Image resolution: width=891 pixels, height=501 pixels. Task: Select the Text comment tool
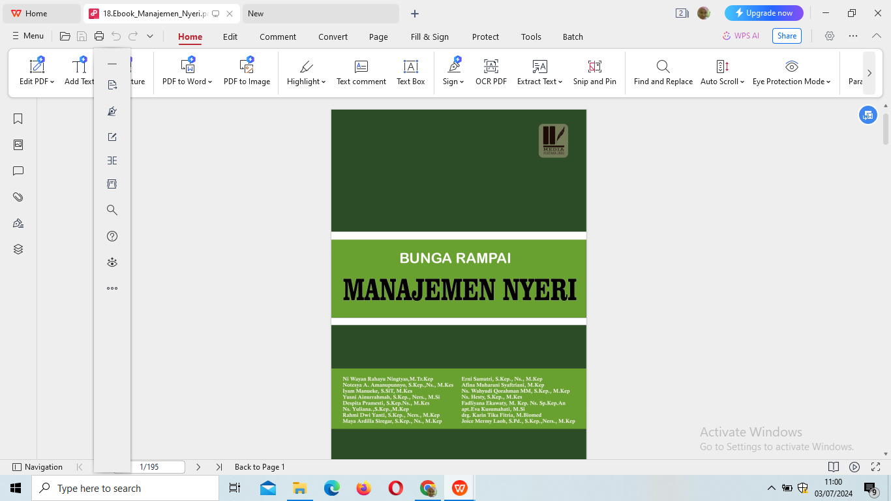[x=361, y=72]
